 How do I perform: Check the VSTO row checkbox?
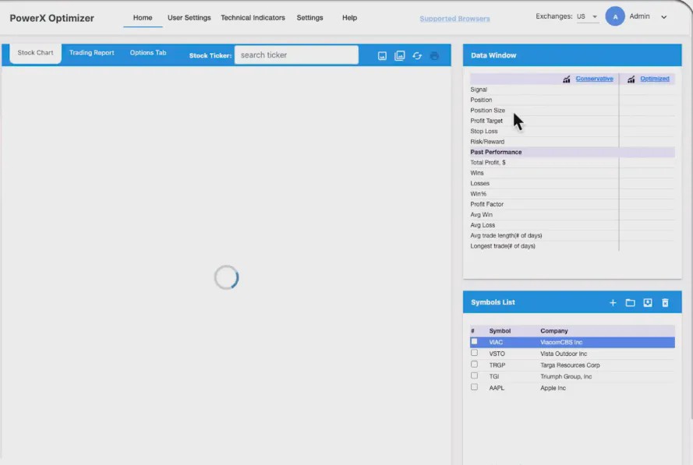click(x=474, y=353)
